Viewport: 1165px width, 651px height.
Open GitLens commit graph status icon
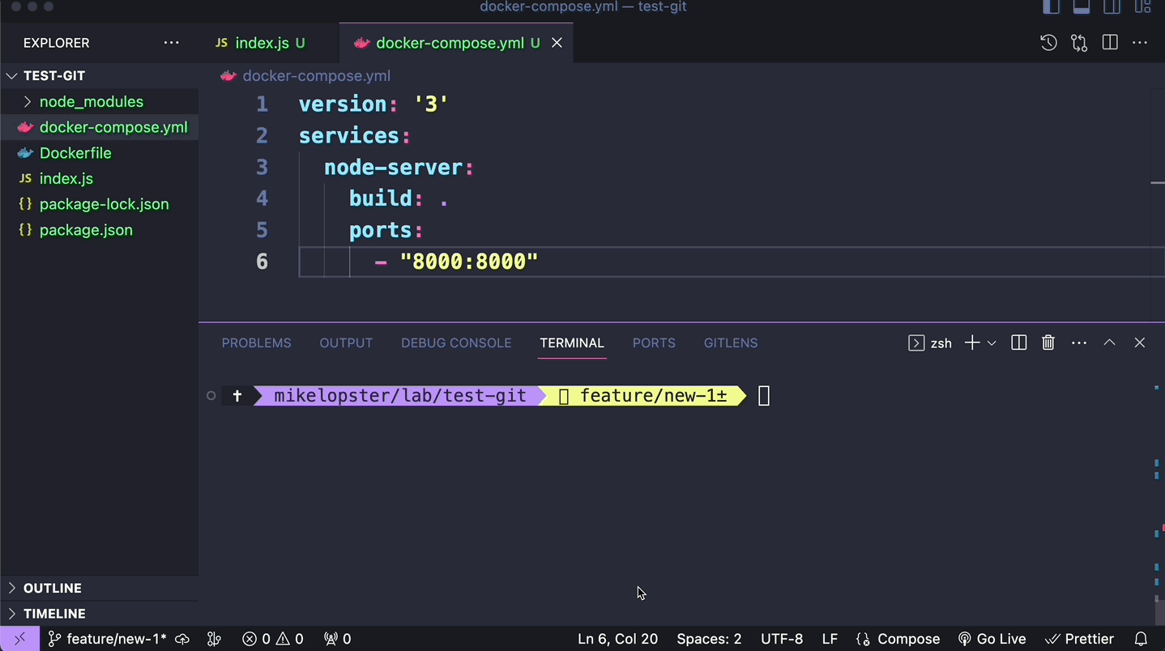pyautogui.click(x=214, y=639)
